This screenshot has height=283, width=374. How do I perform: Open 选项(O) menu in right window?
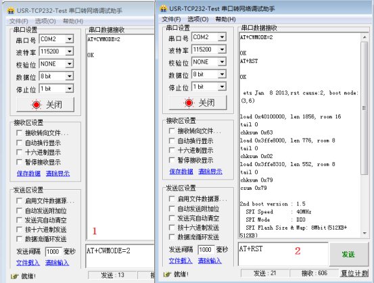(x=198, y=19)
